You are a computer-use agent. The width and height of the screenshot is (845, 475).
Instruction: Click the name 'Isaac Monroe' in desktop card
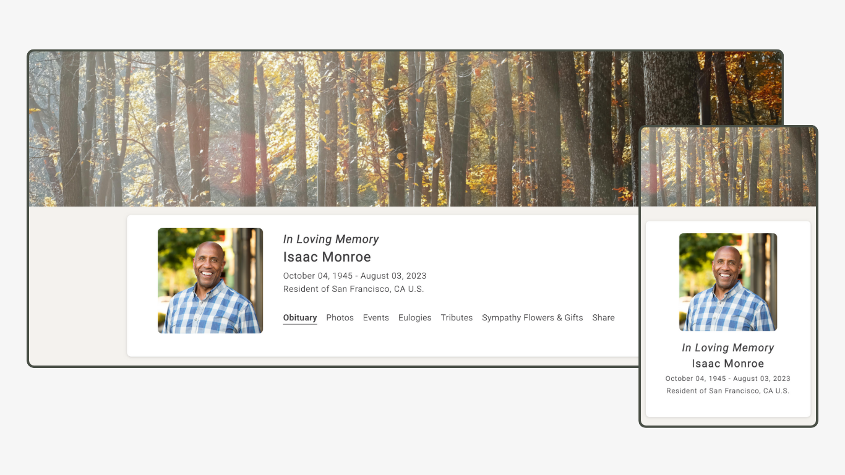[x=327, y=257]
